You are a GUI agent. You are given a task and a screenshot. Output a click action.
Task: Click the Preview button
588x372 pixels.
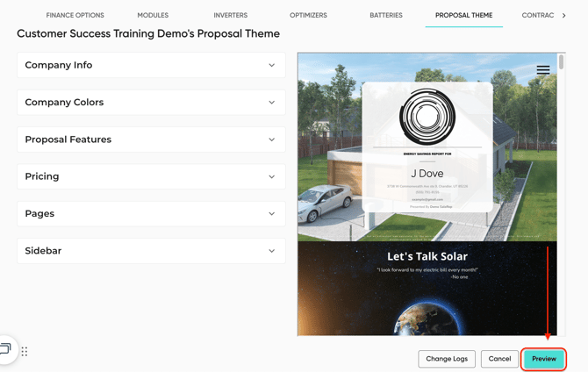coord(544,359)
